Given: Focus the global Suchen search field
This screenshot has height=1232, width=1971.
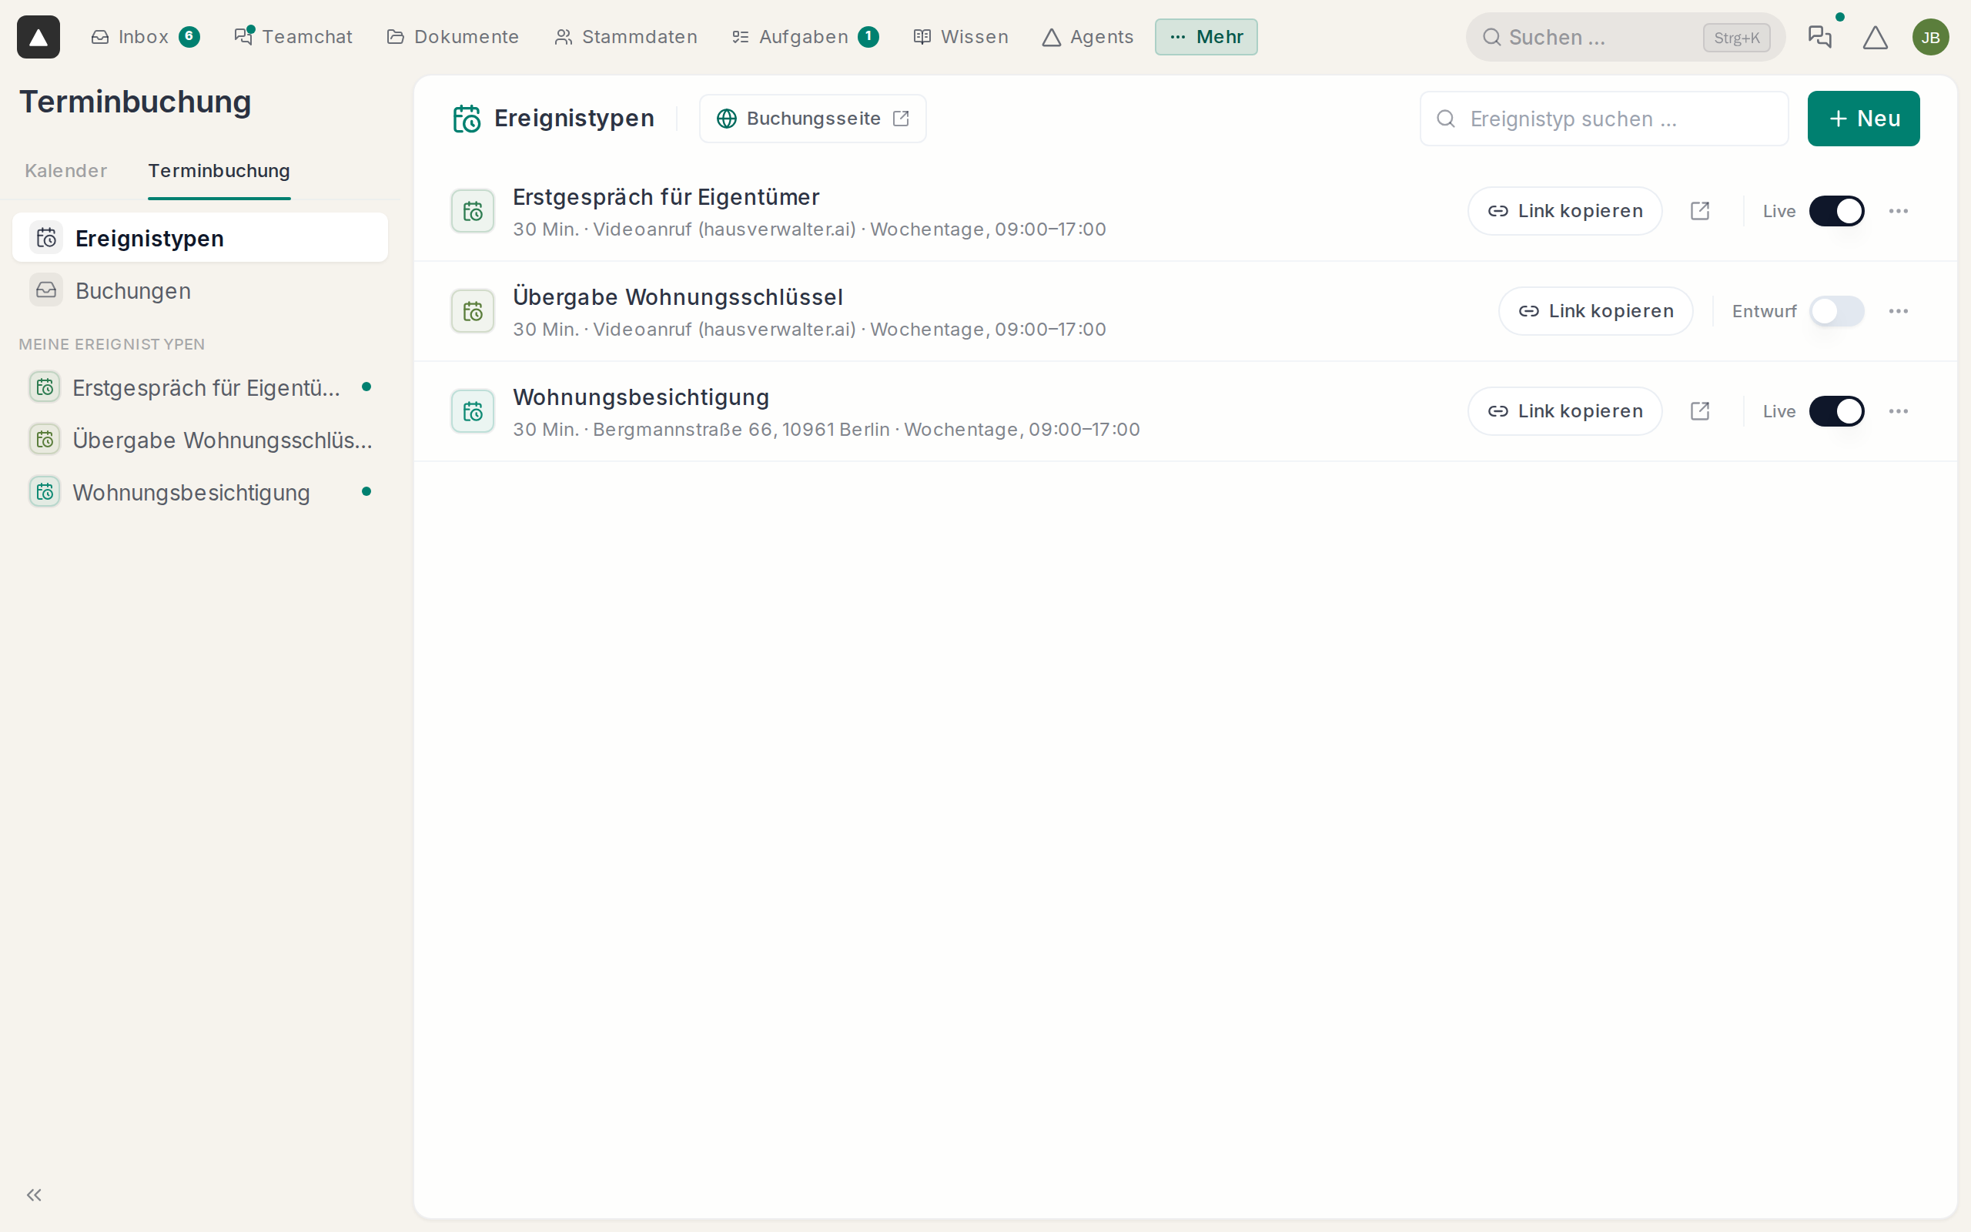Looking at the screenshot, I should pos(1625,38).
